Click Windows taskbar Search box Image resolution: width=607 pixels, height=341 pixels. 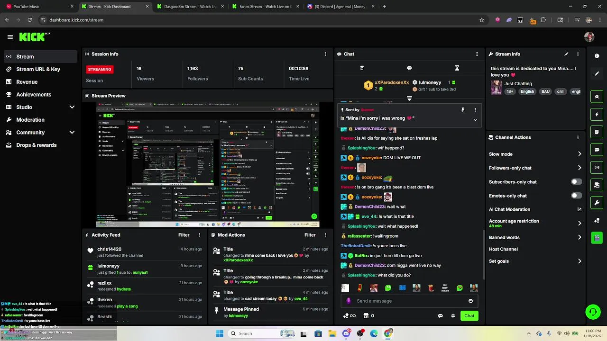point(262,333)
